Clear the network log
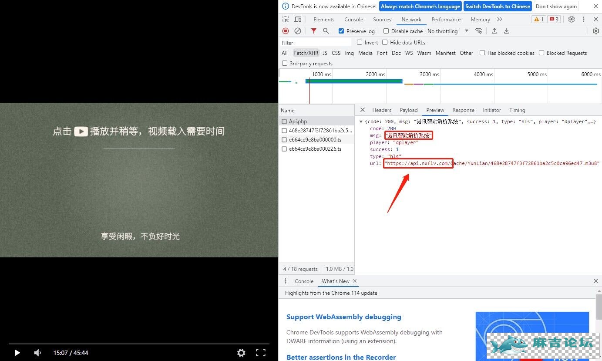The height and width of the screenshot is (361, 602). [298, 31]
